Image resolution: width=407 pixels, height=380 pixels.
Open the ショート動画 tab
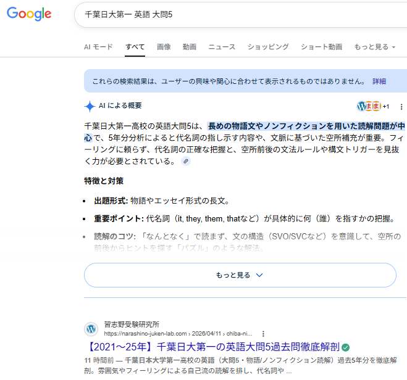321,47
